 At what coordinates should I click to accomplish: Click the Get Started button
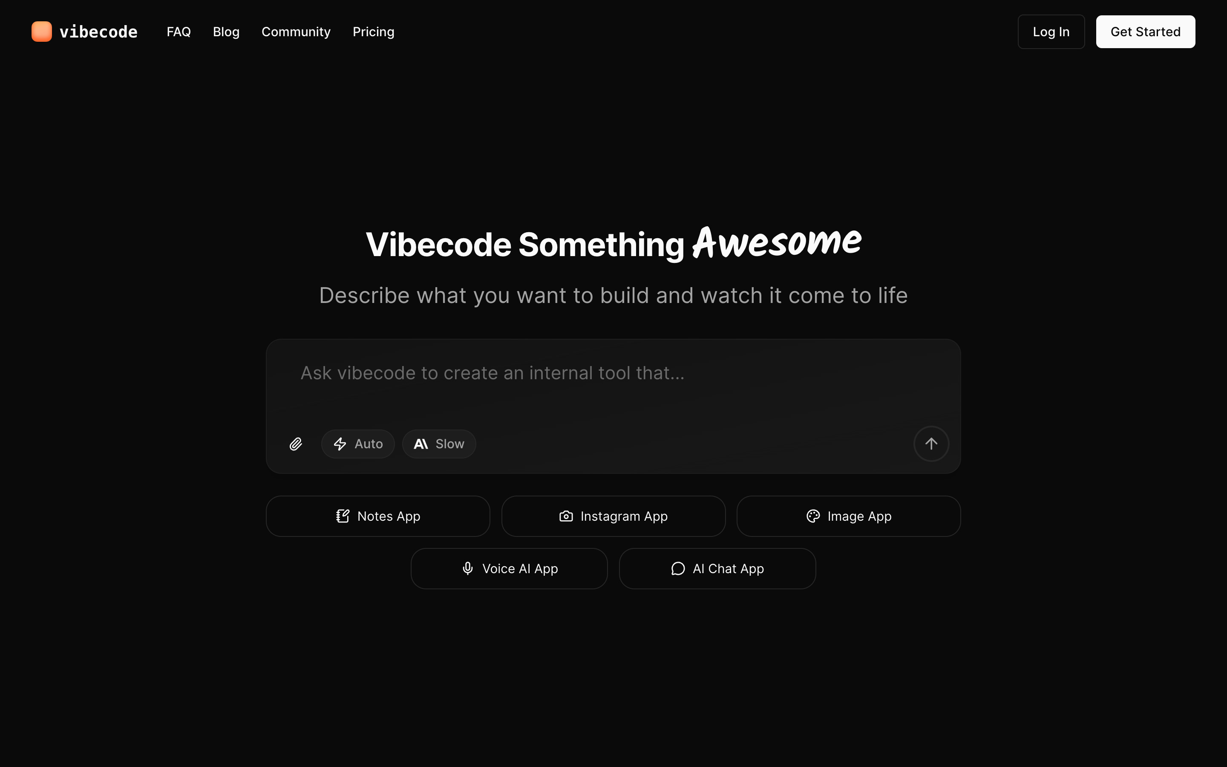coord(1145,32)
